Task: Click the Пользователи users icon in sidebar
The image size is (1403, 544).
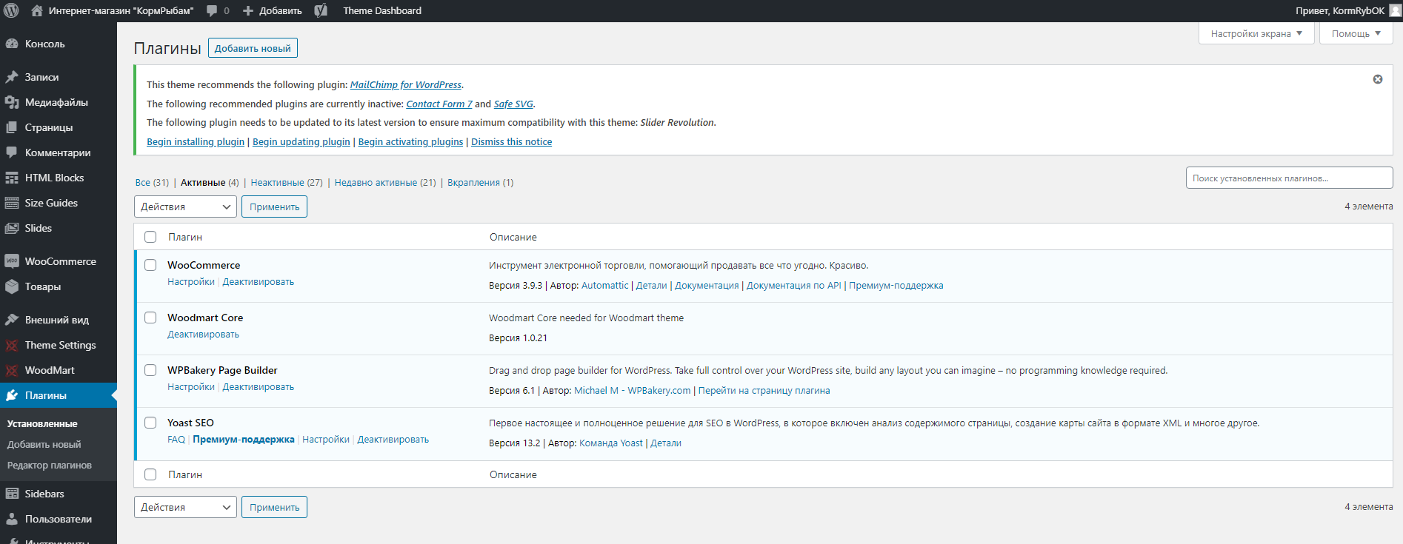Action: click(x=12, y=519)
